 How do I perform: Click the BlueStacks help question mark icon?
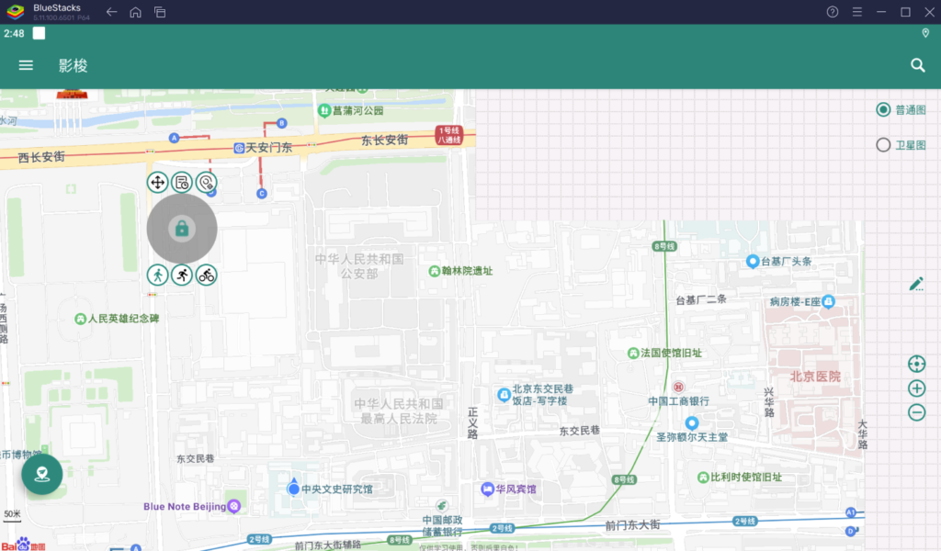click(833, 12)
